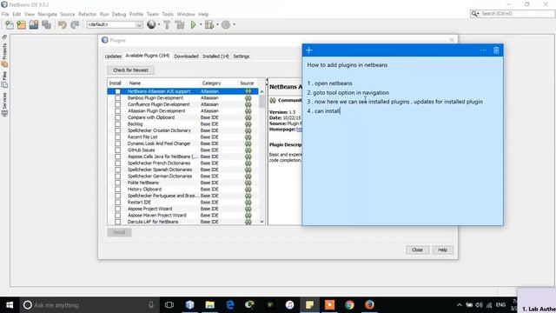This screenshot has width=556, height=313.
Task: Expand the browser globe dropdown arrow
Action: point(159,25)
